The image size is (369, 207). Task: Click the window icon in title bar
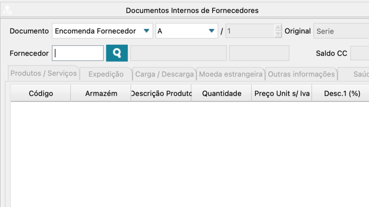7,10
